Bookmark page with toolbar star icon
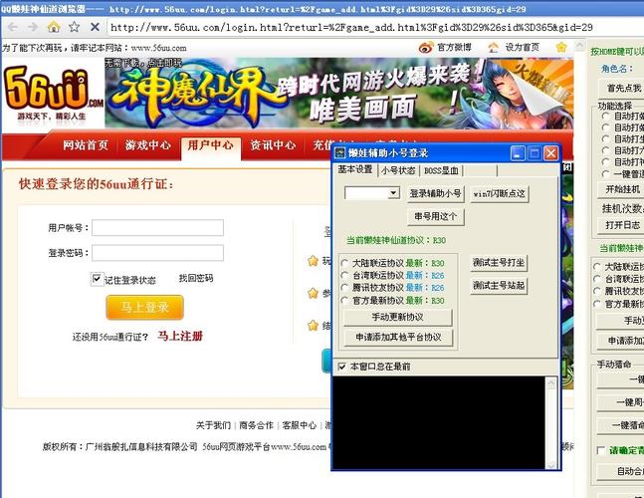 point(74,27)
